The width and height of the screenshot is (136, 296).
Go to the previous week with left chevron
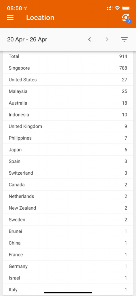point(90,39)
